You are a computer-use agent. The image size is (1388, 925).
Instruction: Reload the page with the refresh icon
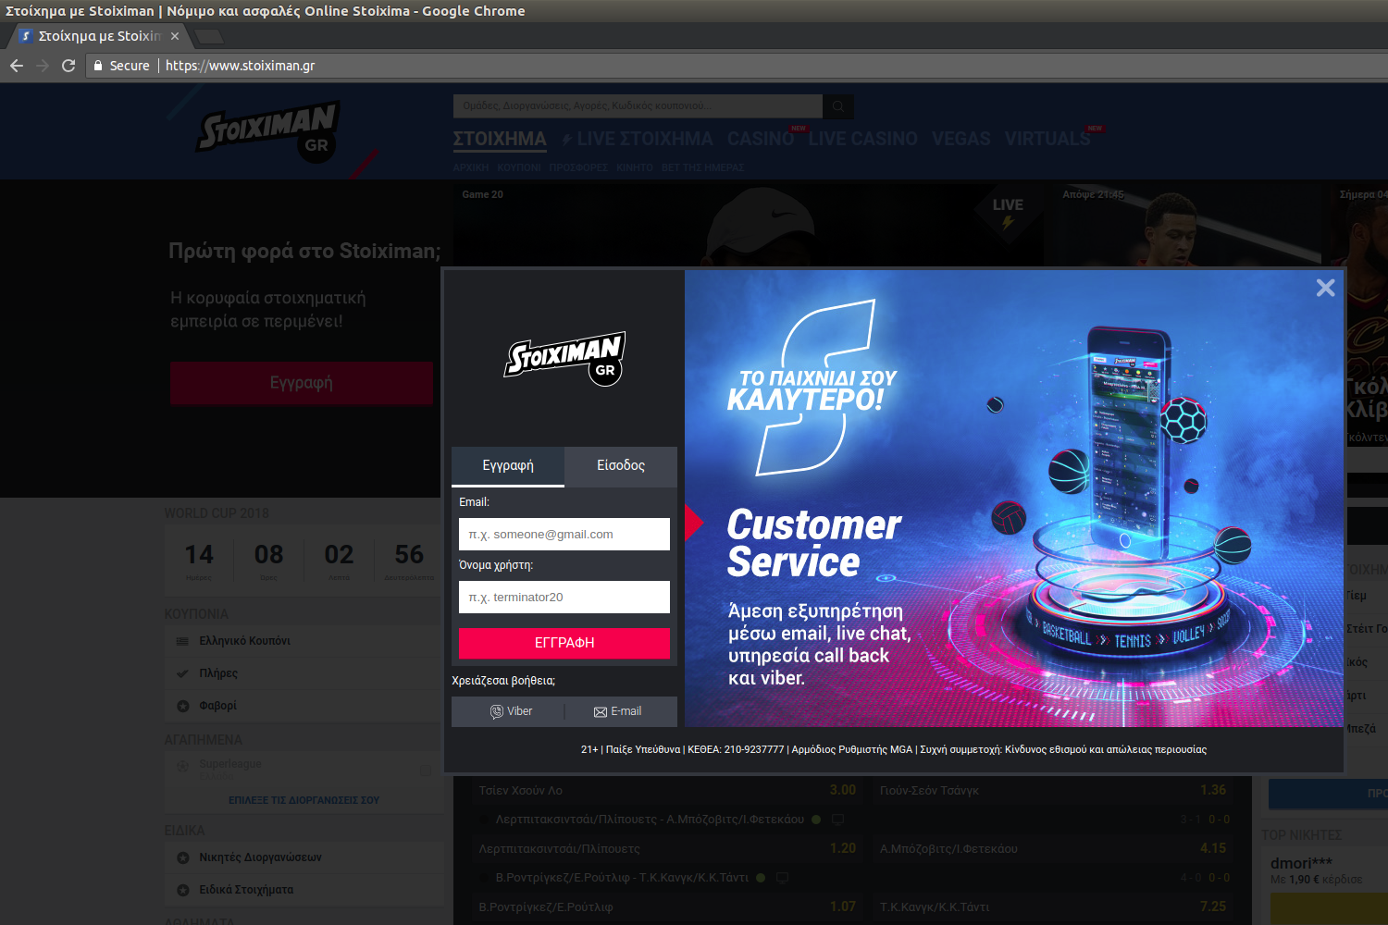pos(68,66)
